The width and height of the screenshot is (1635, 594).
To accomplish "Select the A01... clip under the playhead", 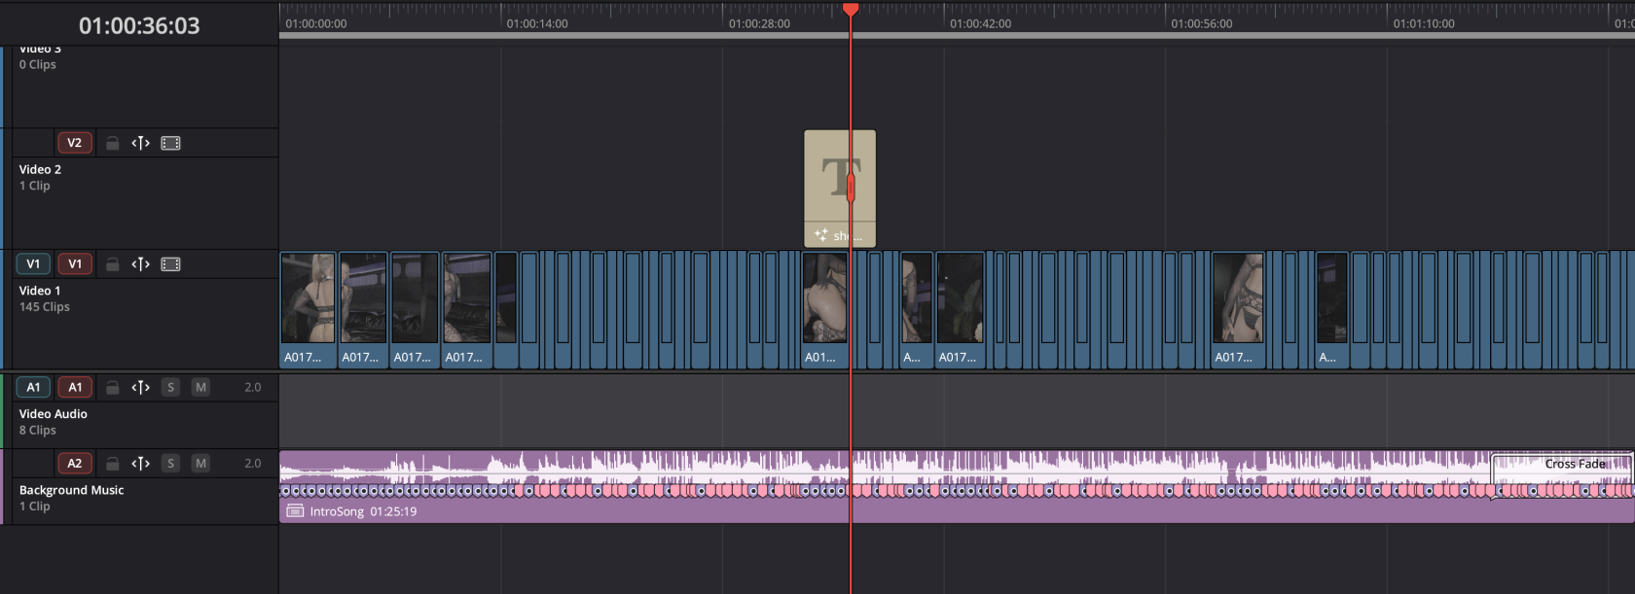I will click(x=825, y=310).
